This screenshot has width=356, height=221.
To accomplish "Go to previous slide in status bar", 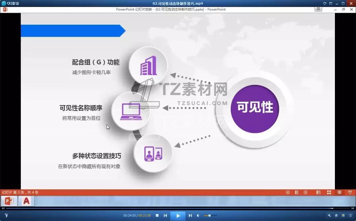I will click(x=288, y=192).
